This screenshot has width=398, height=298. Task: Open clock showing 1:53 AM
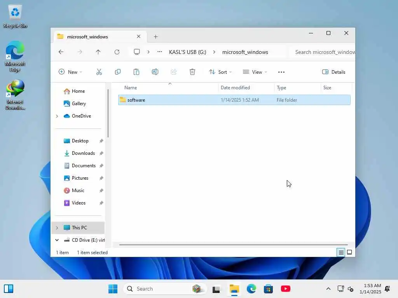370,289
